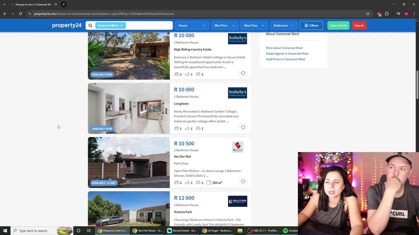
Task: Open More about Somerset West link
Action: coord(284,48)
